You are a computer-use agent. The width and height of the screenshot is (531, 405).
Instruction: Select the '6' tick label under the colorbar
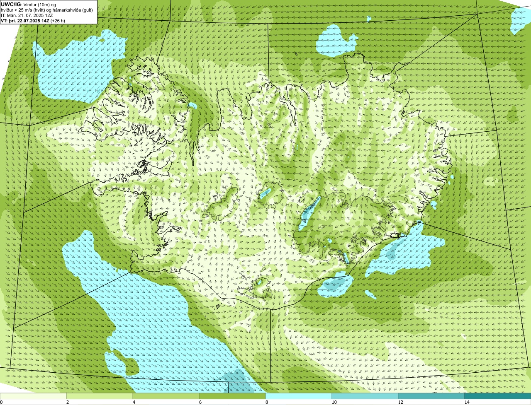(x=200, y=402)
